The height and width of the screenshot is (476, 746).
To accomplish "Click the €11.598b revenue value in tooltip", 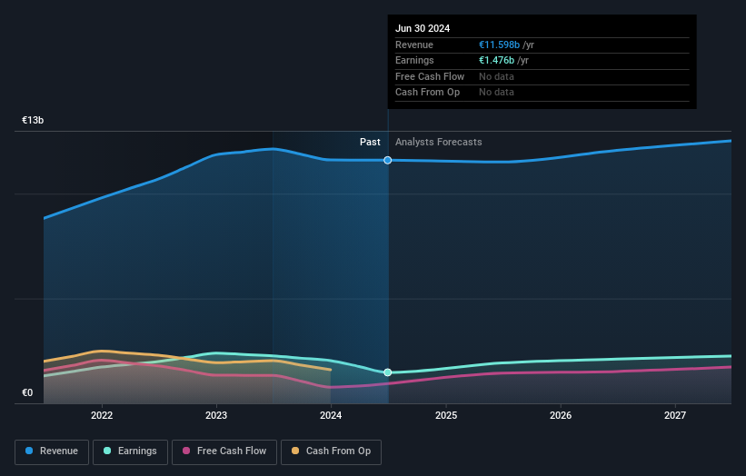I will point(499,45).
